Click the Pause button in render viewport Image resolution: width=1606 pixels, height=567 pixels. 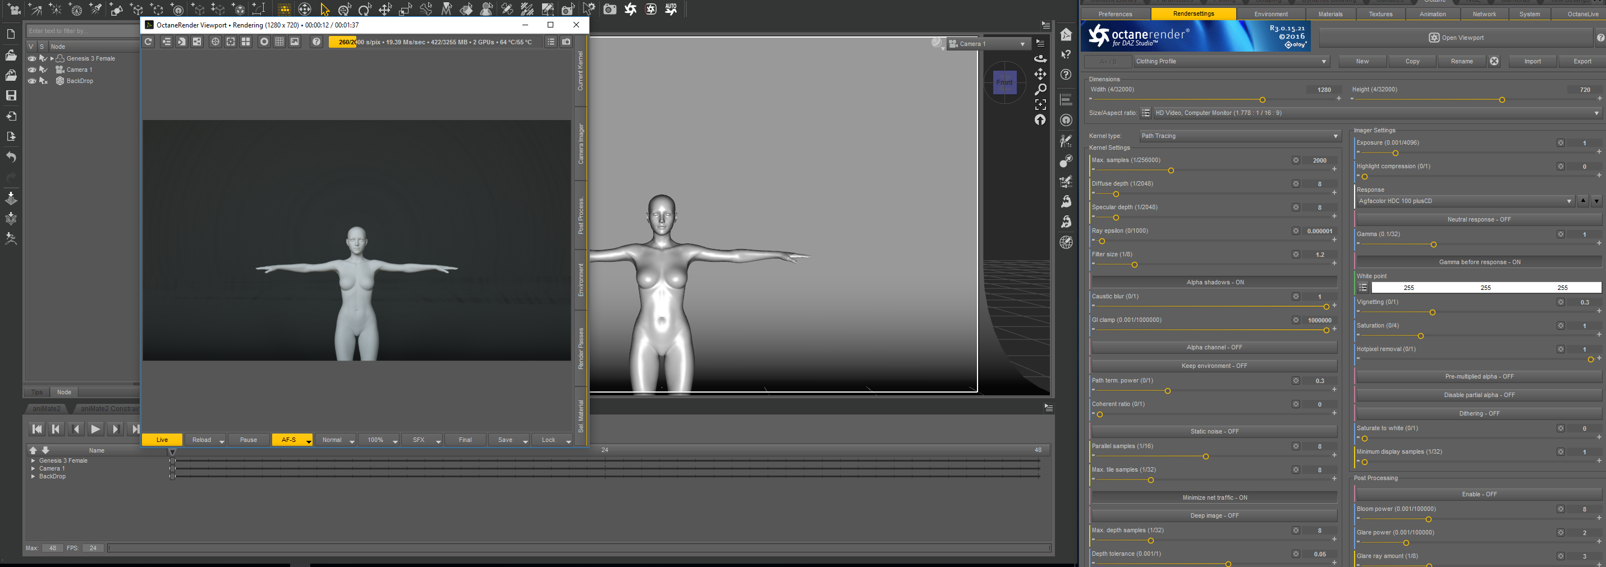[x=248, y=440]
